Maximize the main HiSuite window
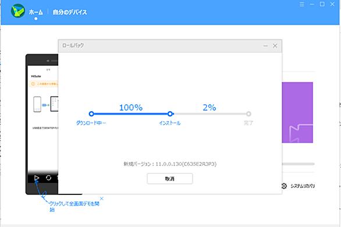 (322, 4)
